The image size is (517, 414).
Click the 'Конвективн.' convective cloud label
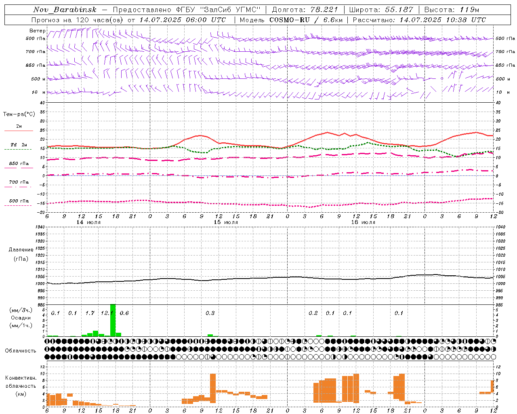21,378
